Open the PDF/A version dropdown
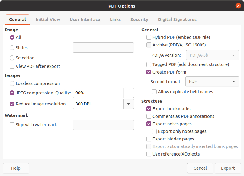244x176 pixels. click(212, 55)
